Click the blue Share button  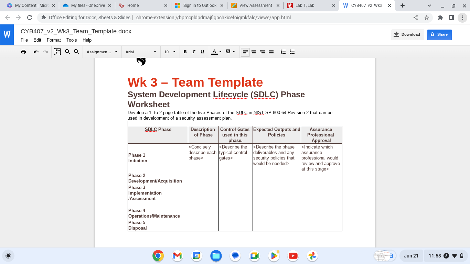(x=439, y=34)
